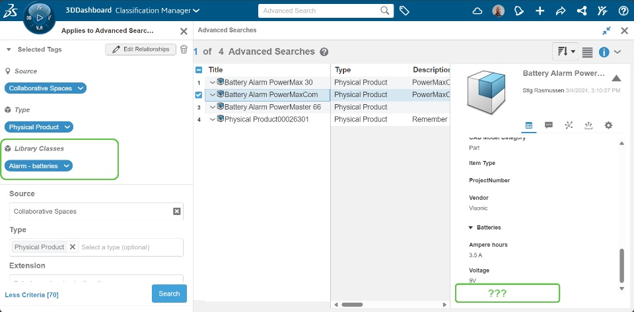This screenshot has width=634, height=312.
Task: Click the Less Criteria link
Action: click(x=32, y=294)
